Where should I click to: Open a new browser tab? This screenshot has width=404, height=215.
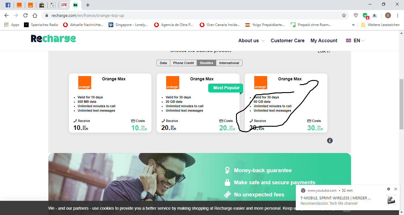coord(88,5)
